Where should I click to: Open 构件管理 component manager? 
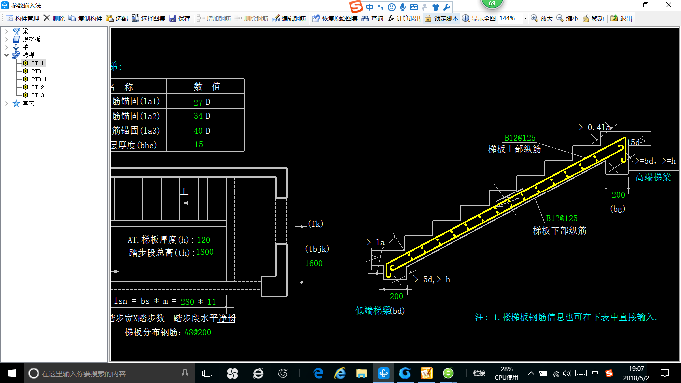point(23,18)
